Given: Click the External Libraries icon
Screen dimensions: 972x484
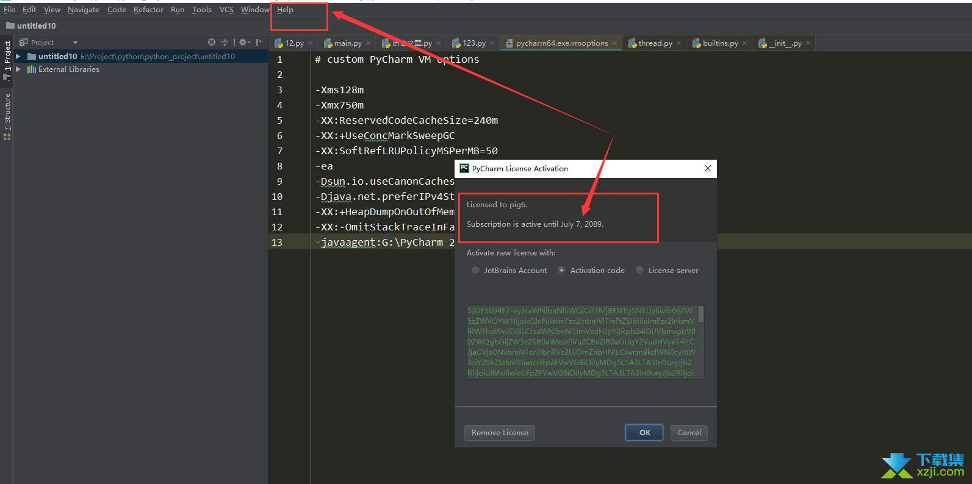Looking at the screenshot, I should (32, 69).
